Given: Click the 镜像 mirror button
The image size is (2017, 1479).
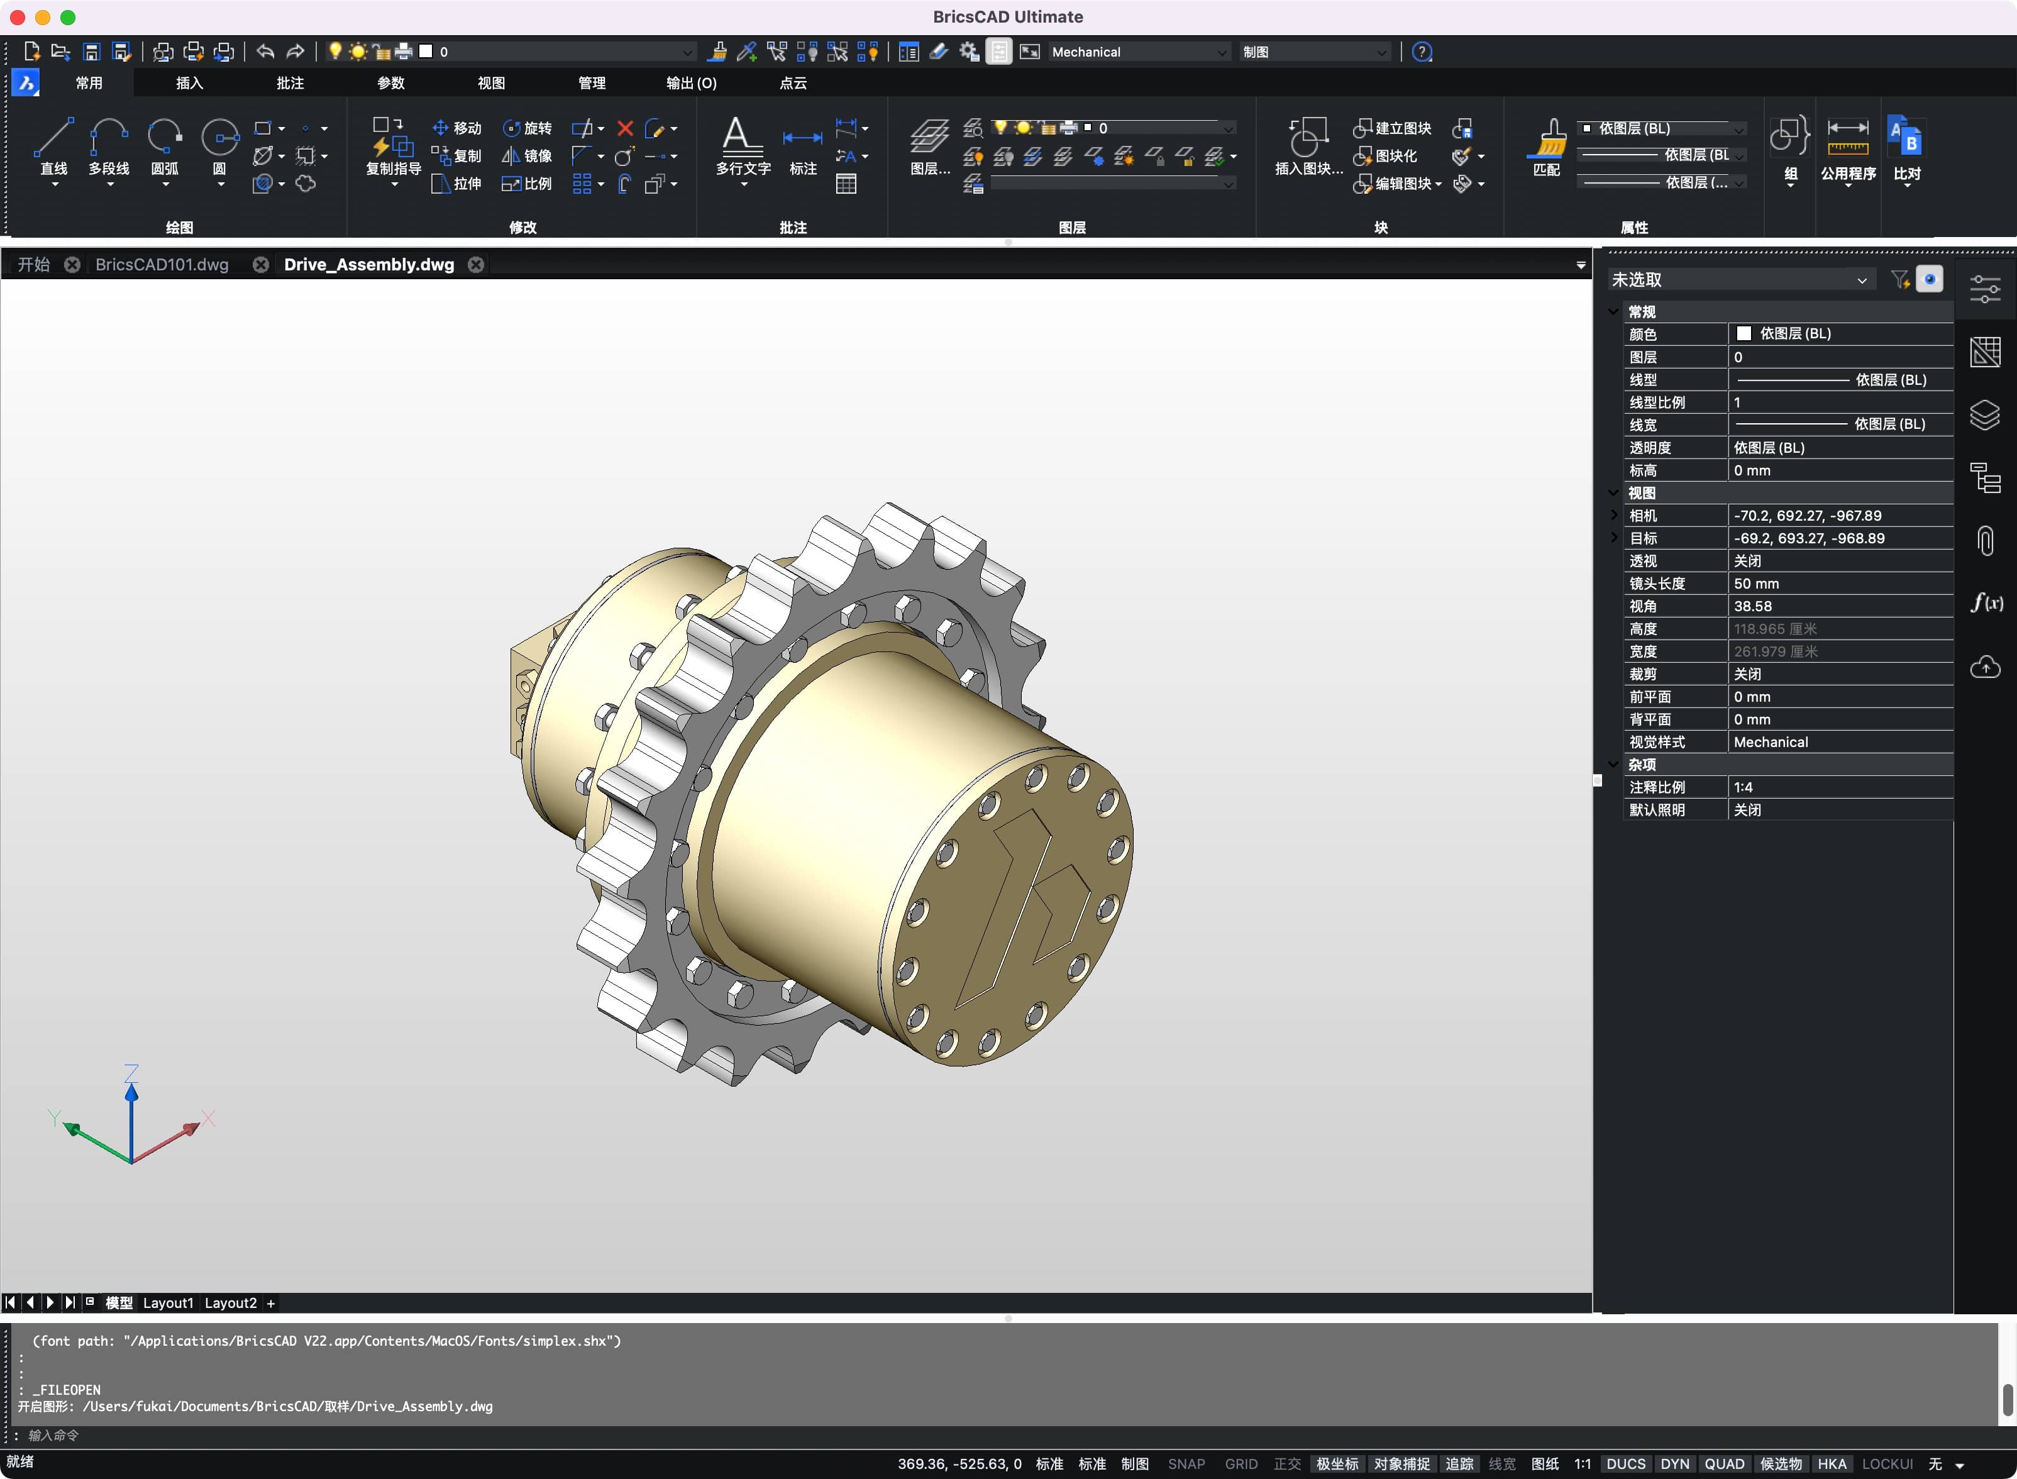Looking at the screenshot, I should pos(526,157).
